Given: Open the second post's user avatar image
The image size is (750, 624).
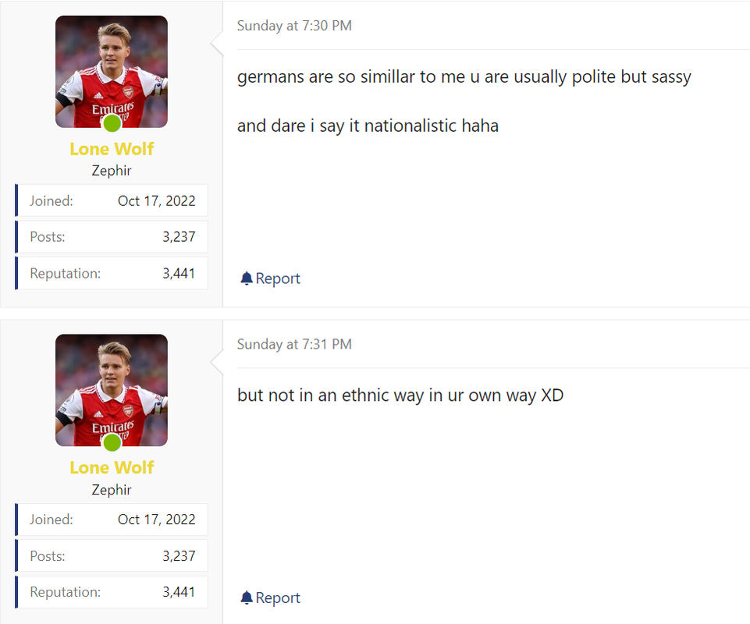Looking at the screenshot, I should [x=112, y=390].
